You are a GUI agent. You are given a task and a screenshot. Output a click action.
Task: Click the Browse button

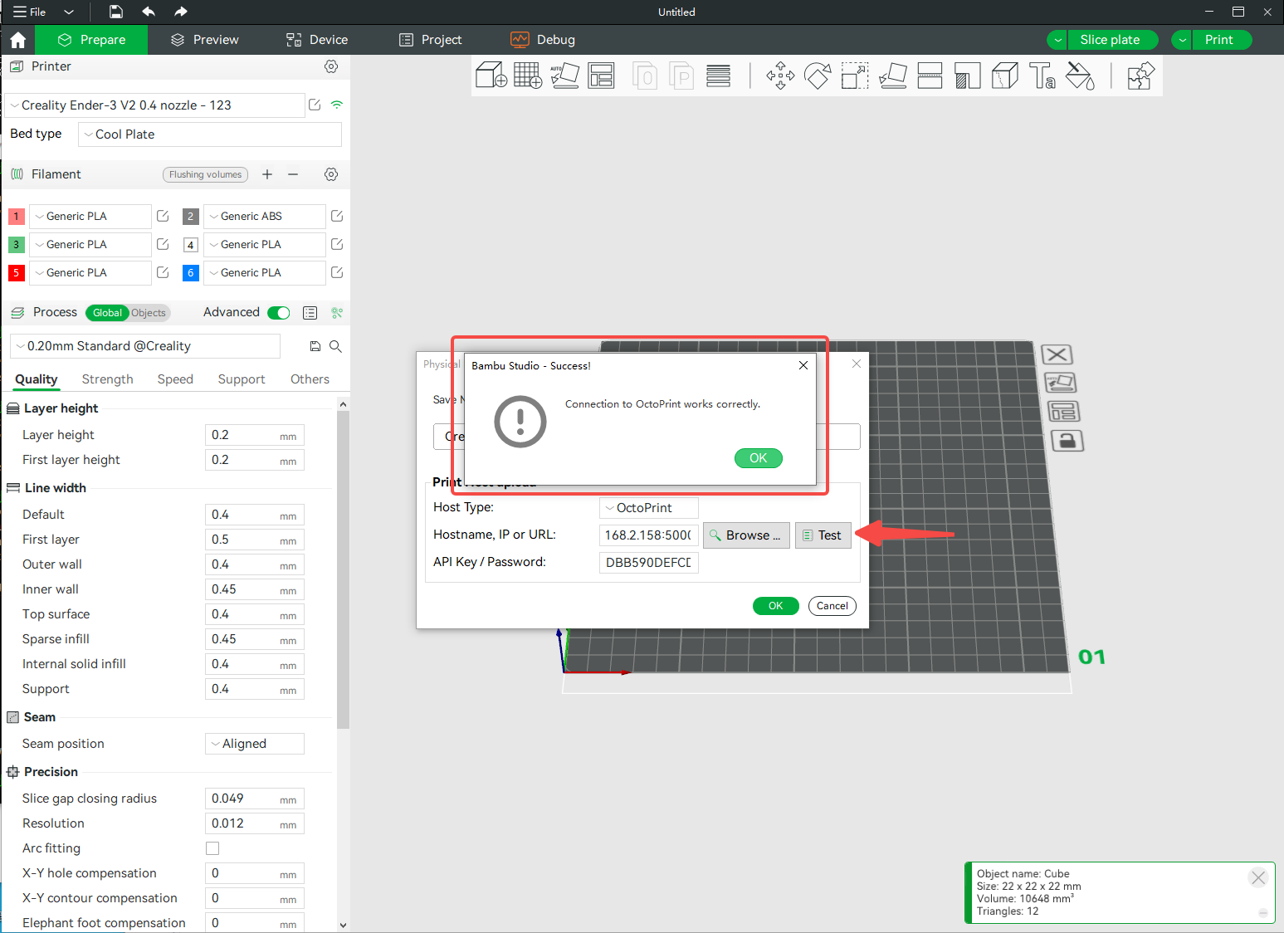746,535
